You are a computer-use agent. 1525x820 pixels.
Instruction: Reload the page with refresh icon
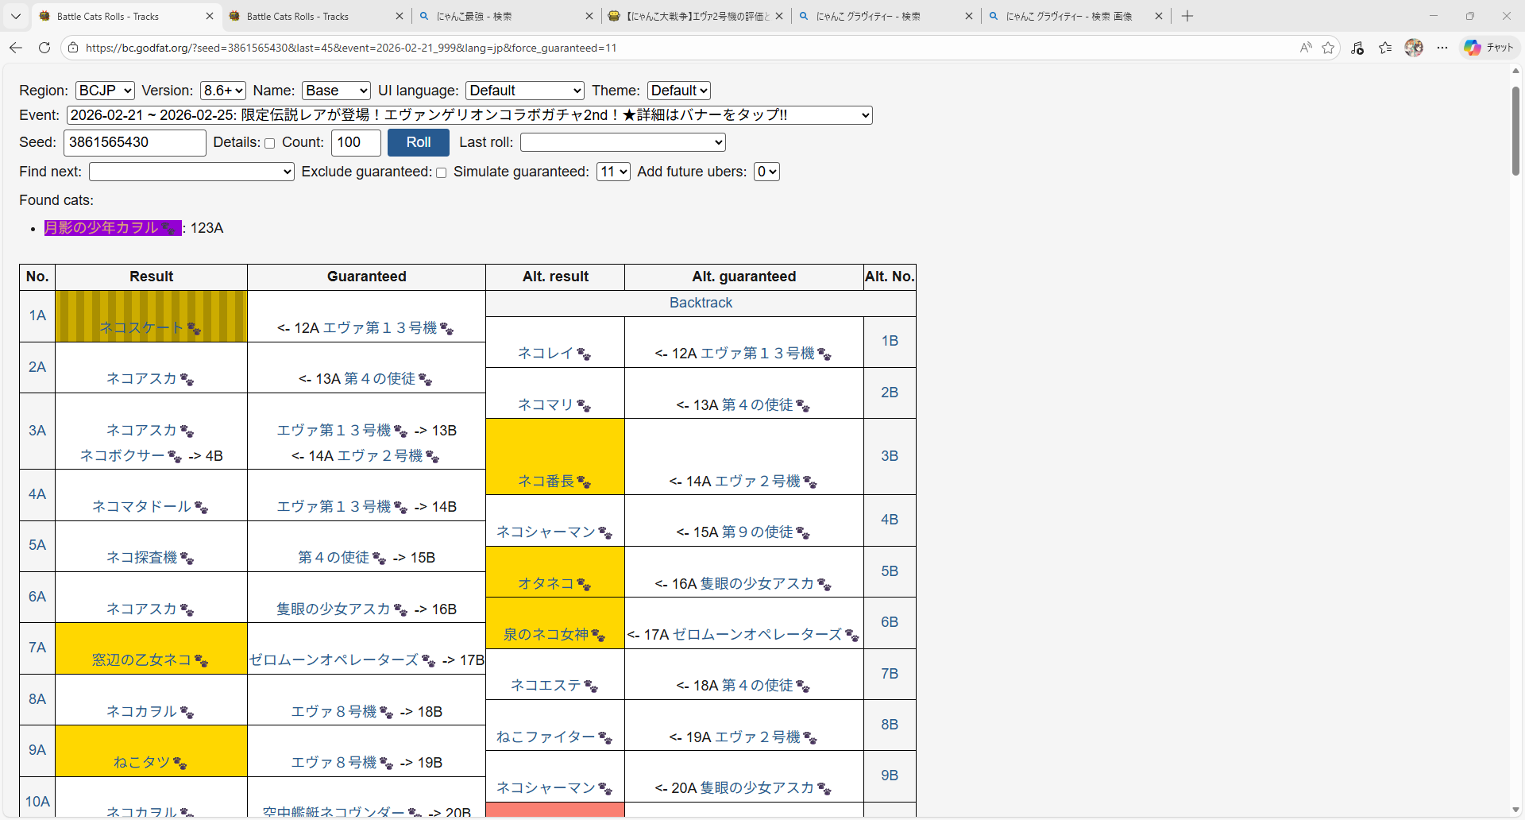coord(44,48)
